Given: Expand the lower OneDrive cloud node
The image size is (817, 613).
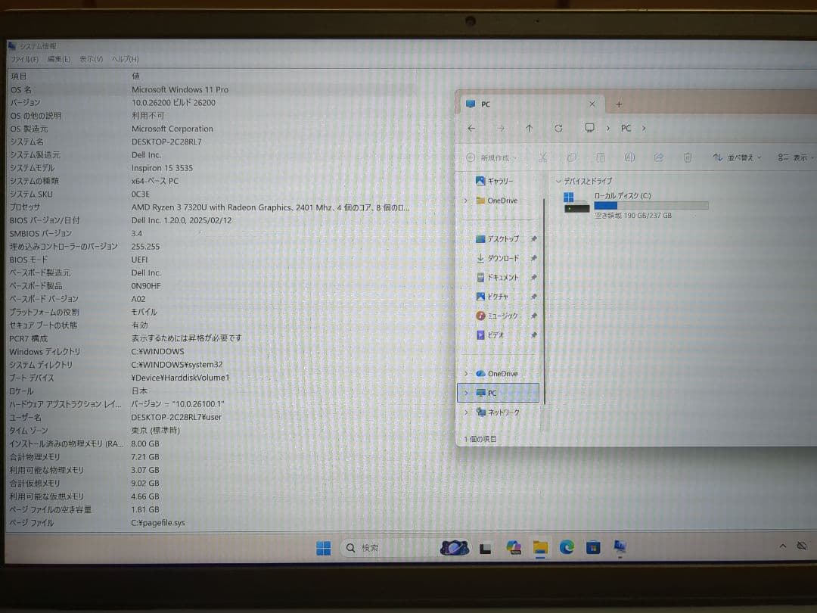Looking at the screenshot, I should 466,374.
